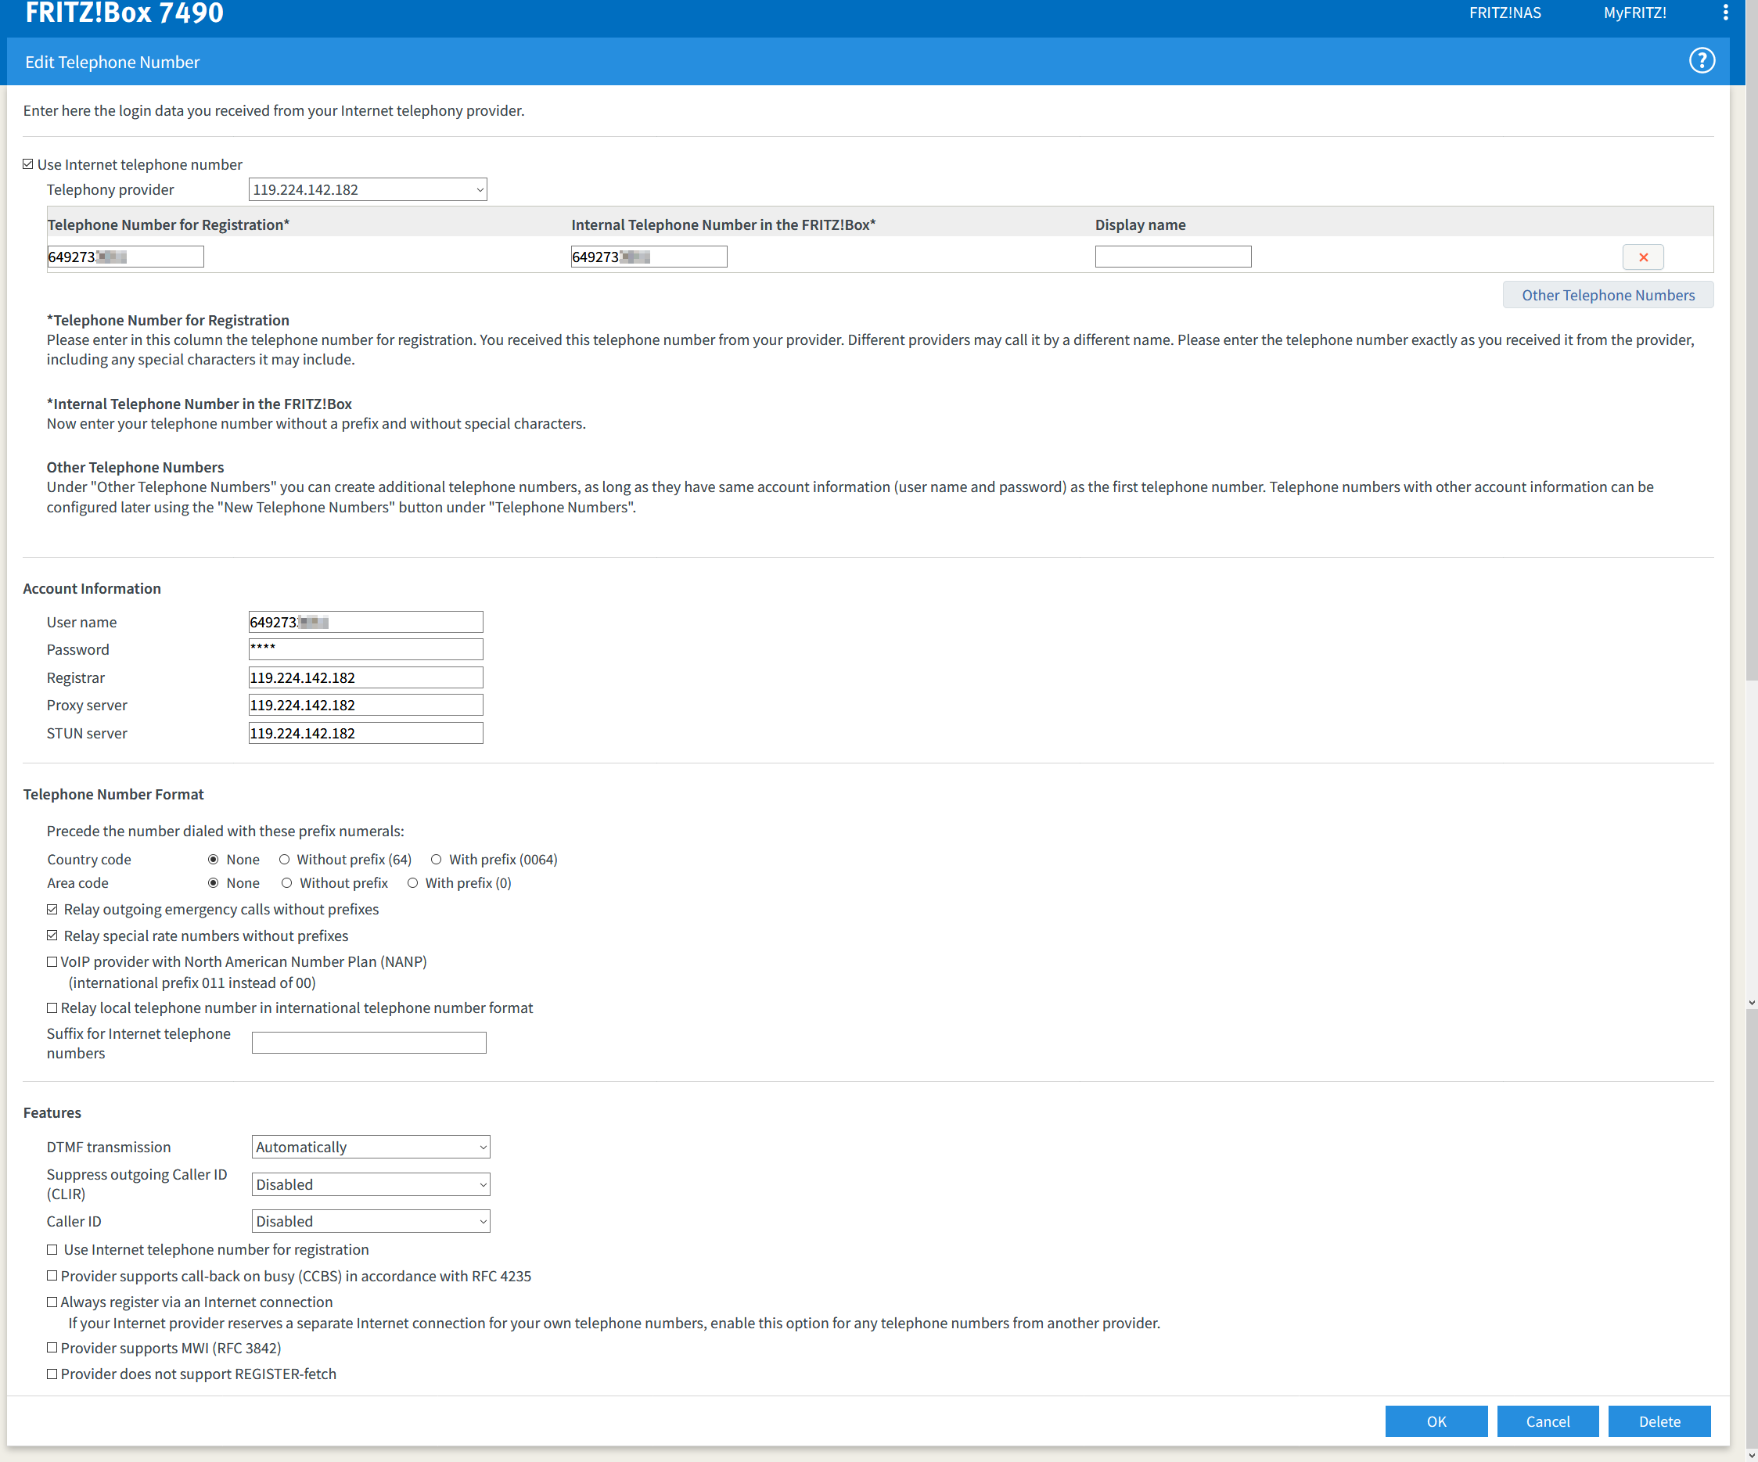Remove telephone number row with red X
The image size is (1758, 1462).
click(1642, 257)
